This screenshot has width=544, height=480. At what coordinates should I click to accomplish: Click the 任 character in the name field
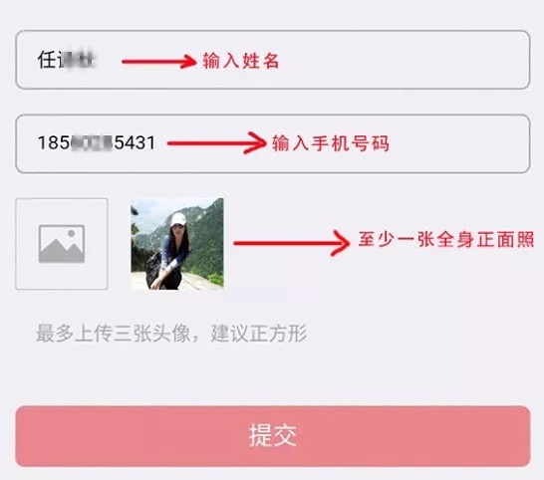point(47,60)
